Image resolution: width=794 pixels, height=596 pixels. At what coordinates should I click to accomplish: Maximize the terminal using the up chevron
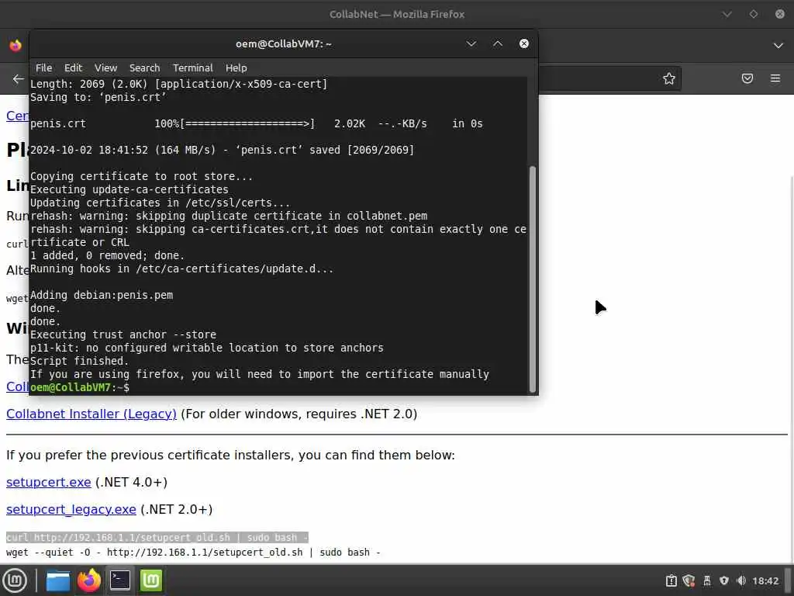click(498, 43)
